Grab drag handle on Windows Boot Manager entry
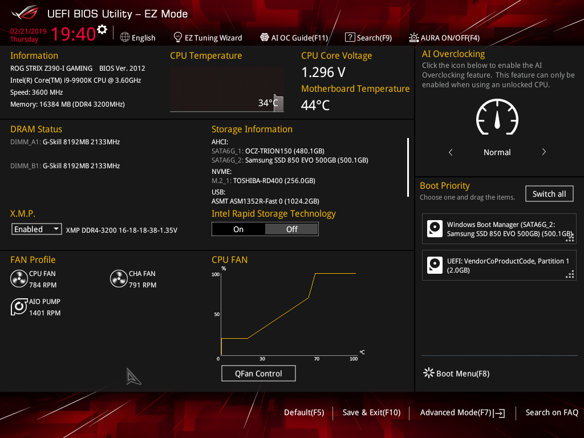The width and height of the screenshot is (584, 438). (x=570, y=238)
